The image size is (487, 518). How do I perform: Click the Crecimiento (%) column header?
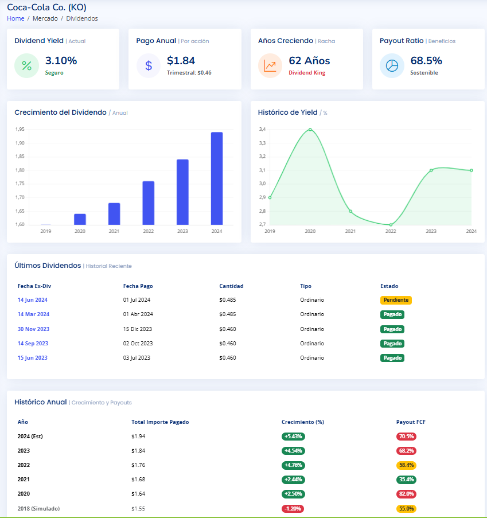[x=303, y=422]
